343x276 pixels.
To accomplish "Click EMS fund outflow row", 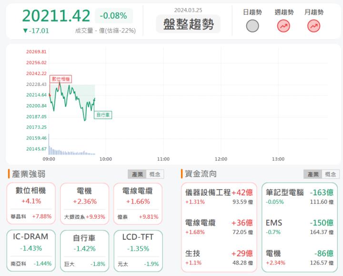I will pyautogui.click(x=299, y=227).
